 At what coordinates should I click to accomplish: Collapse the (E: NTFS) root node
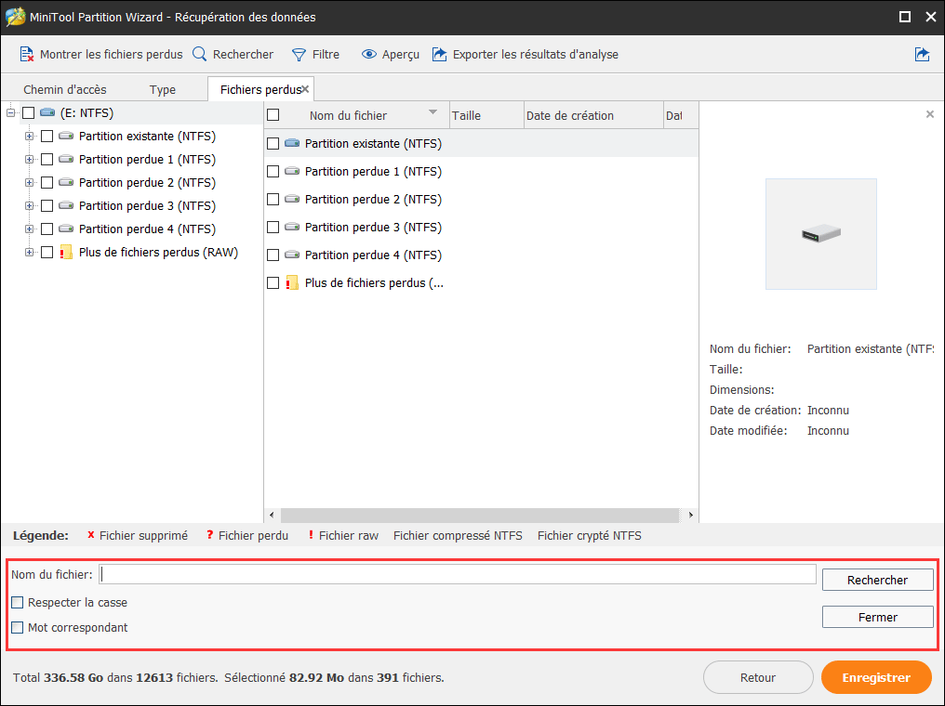(11, 113)
